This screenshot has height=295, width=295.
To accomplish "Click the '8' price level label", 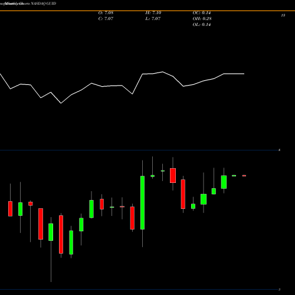I will pos(279,150).
